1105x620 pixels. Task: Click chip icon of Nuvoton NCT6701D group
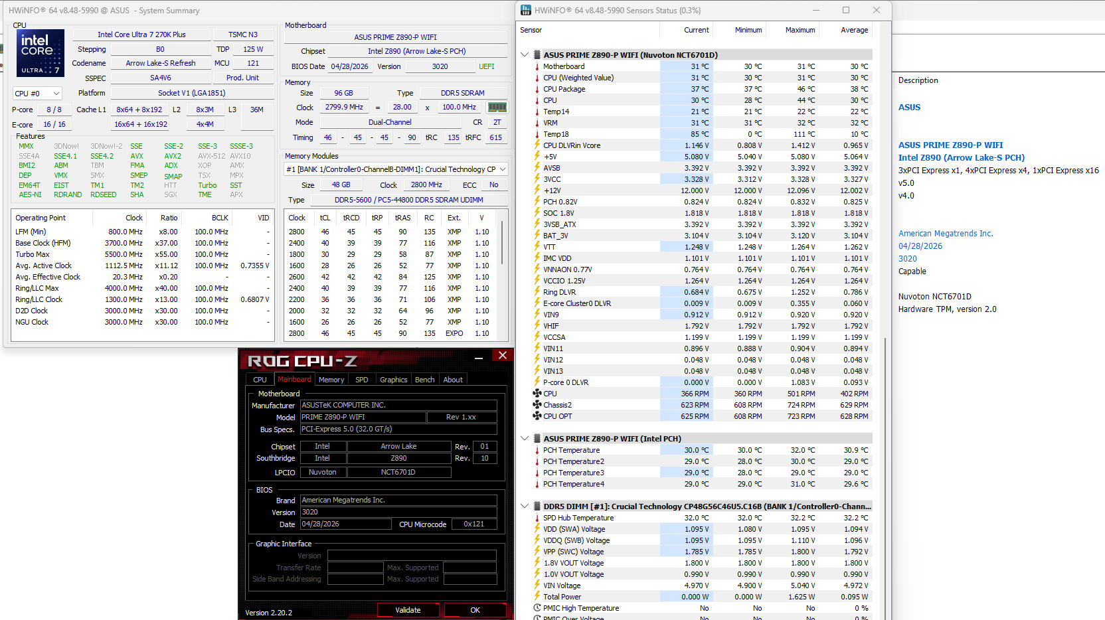(537, 55)
